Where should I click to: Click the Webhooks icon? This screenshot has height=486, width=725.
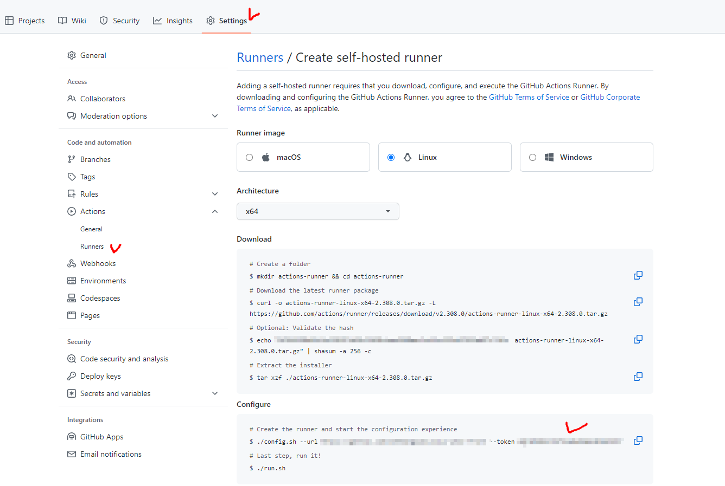[x=72, y=263]
